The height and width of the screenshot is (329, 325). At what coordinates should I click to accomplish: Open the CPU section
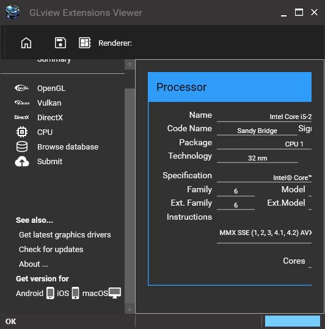(x=45, y=132)
